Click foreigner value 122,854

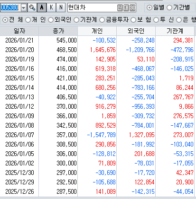pyautogui.click(x=144, y=182)
